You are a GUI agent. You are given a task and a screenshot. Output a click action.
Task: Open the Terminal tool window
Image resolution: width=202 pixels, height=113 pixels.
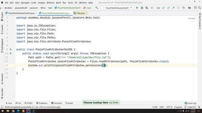click(x=56, y=103)
